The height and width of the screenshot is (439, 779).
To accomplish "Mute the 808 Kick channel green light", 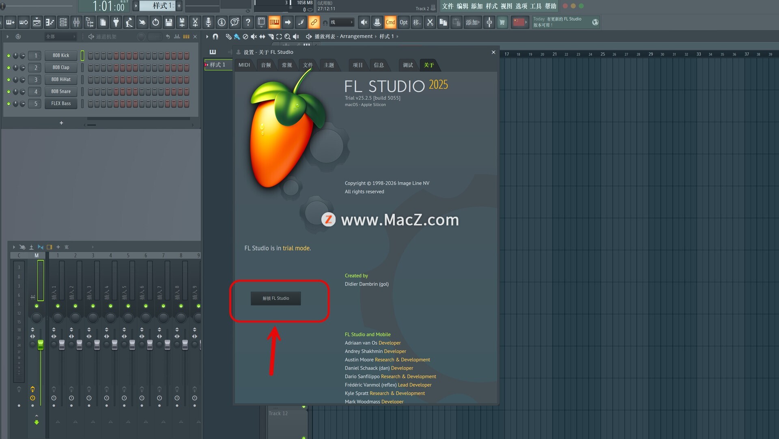I will pos(9,56).
